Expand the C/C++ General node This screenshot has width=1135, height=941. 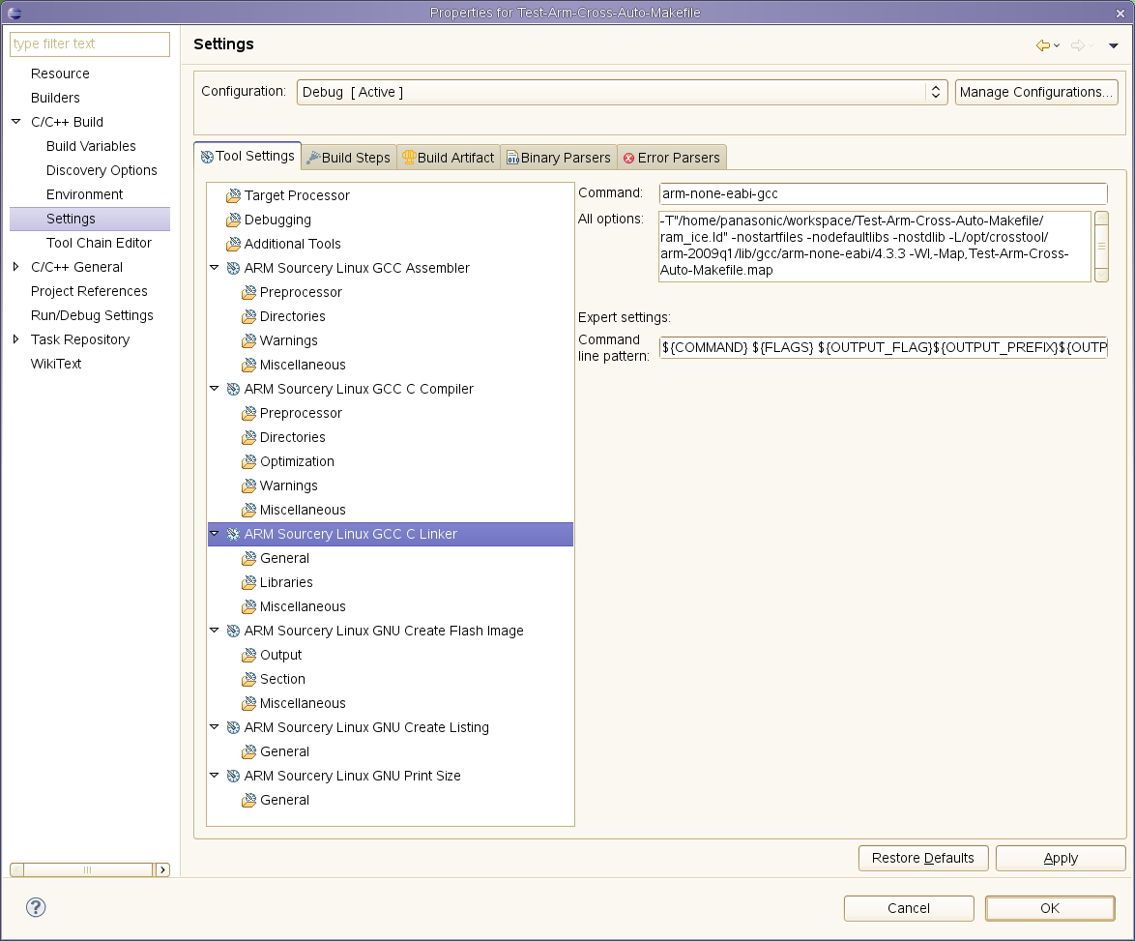[x=15, y=267]
